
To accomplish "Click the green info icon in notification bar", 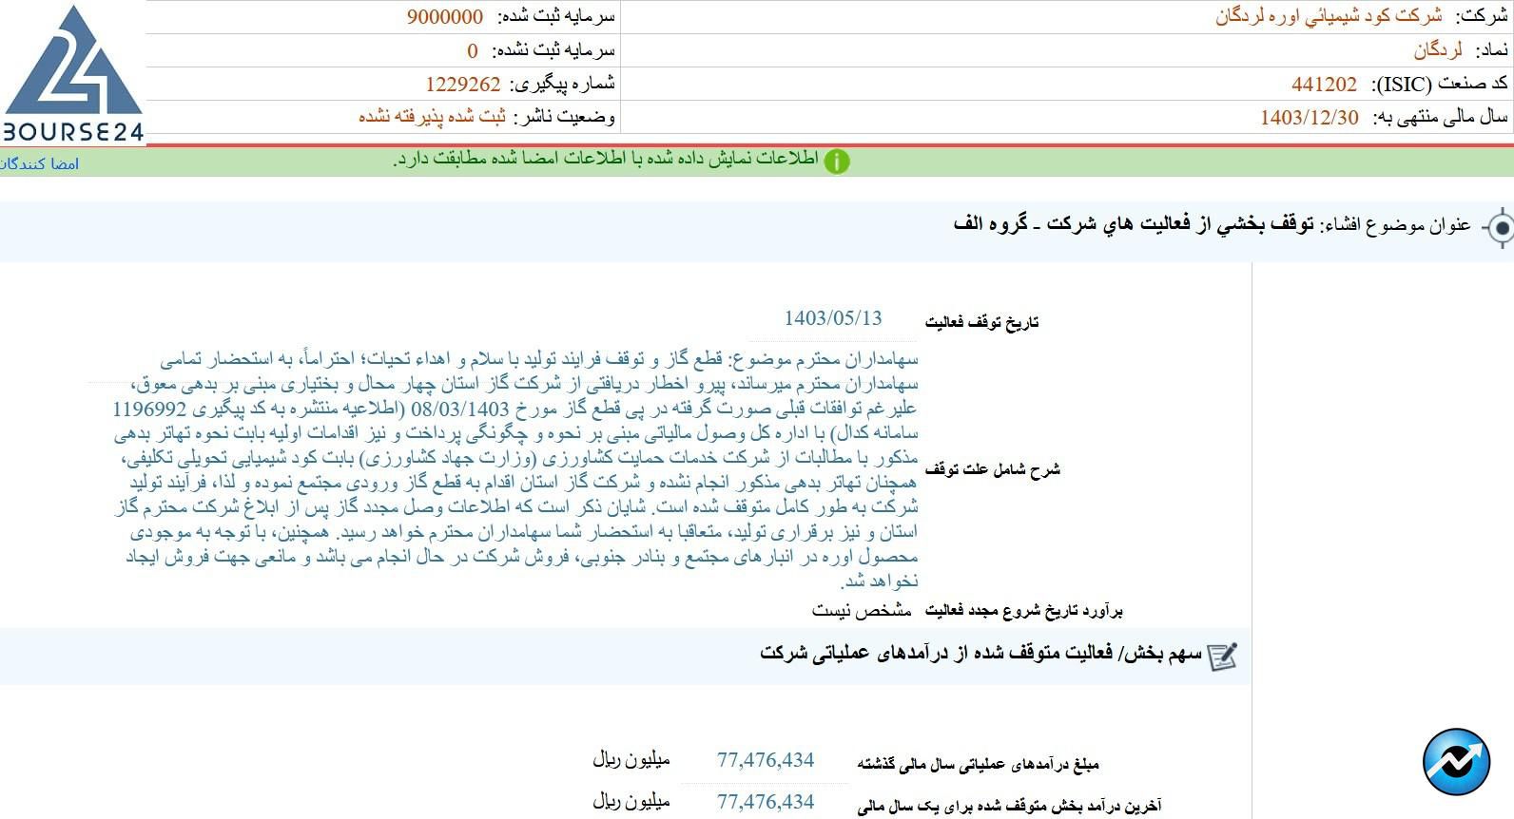I will click(x=836, y=162).
